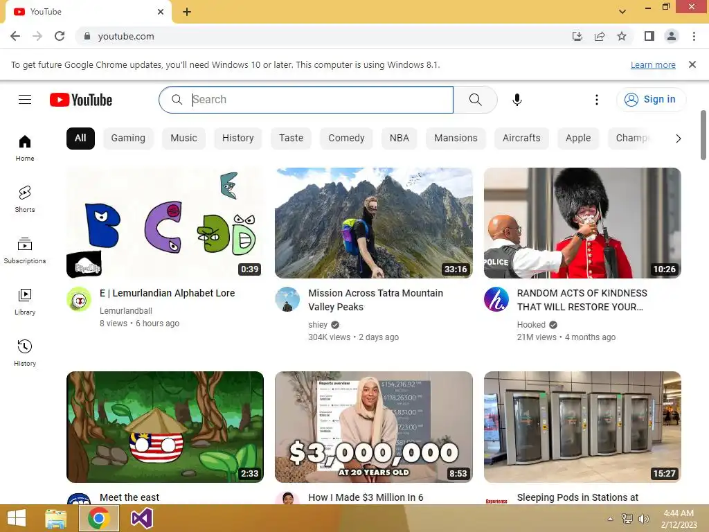Open E | Lemurlandian Alphabet Lore title
This screenshot has height=532, width=709.
pyautogui.click(x=168, y=293)
